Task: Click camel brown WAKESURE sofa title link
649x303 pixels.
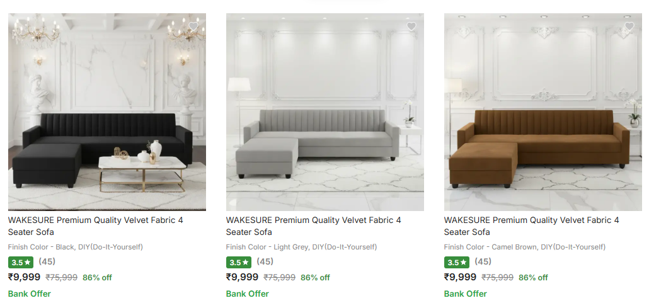Action: (531, 226)
